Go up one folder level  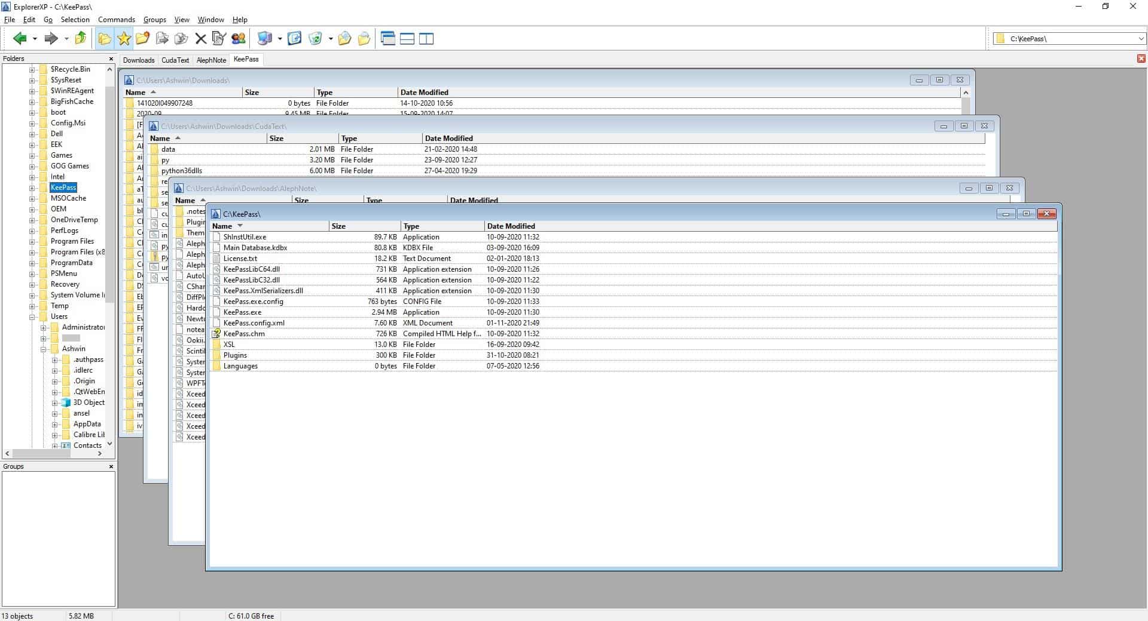point(81,39)
